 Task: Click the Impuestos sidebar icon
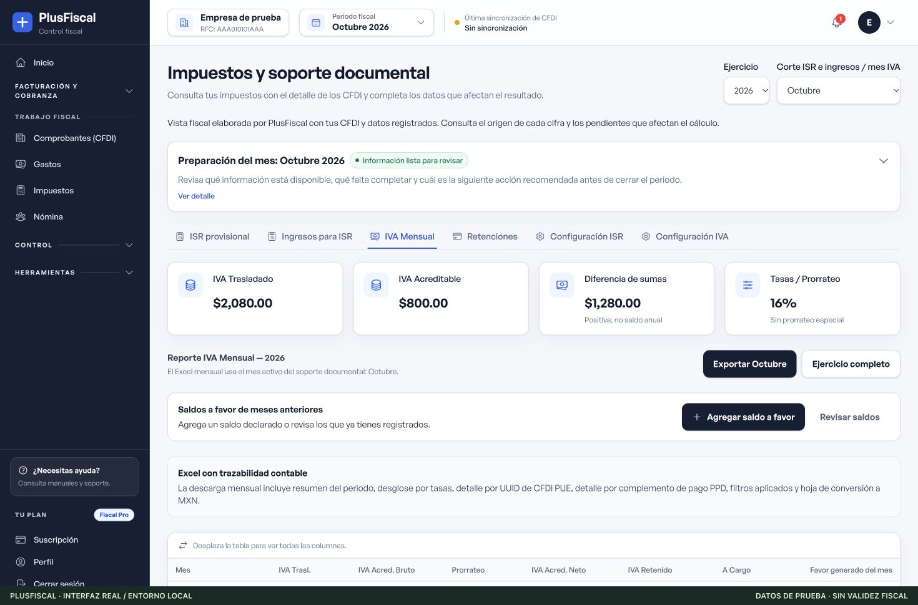click(x=21, y=190)
